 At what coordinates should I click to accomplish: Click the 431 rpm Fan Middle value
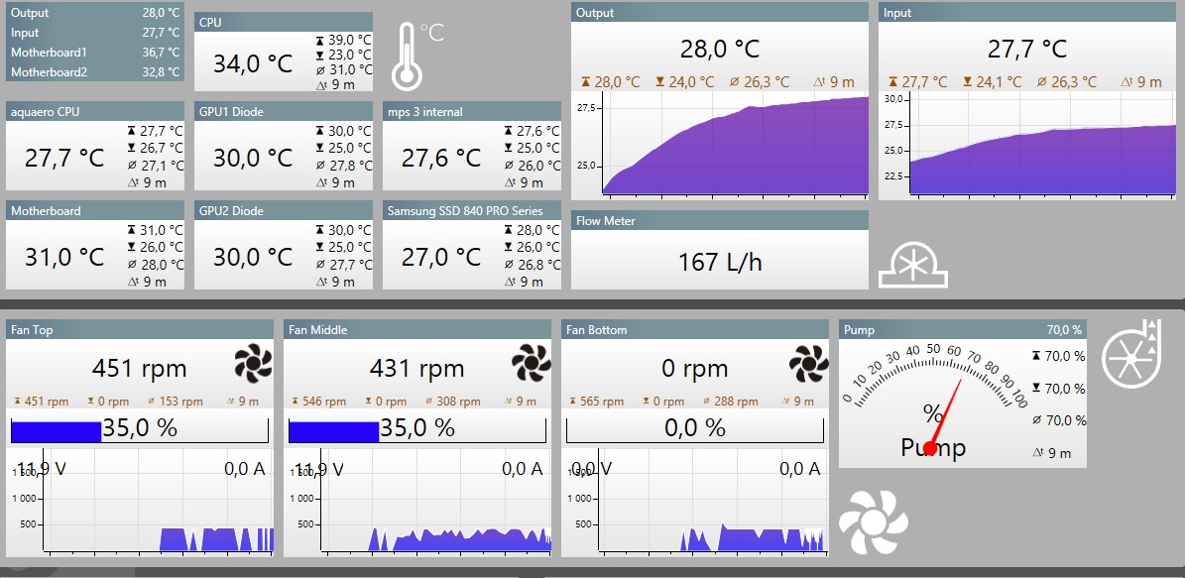click(416, 368)
